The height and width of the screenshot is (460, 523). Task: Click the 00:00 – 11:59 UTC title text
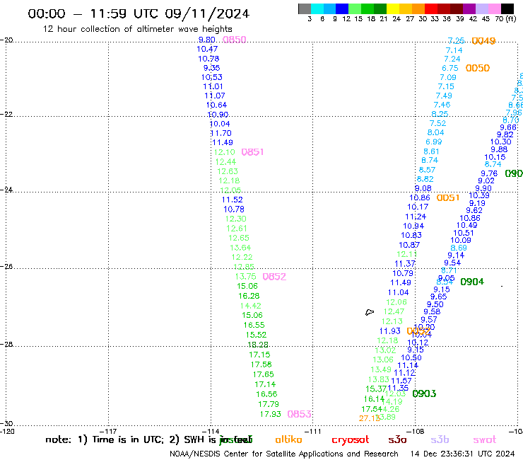point(139,14)
